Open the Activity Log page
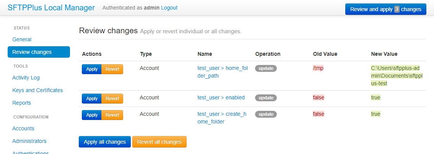Image resolution: width=434 pixels, height=154 pixels. tap(26, 78)
